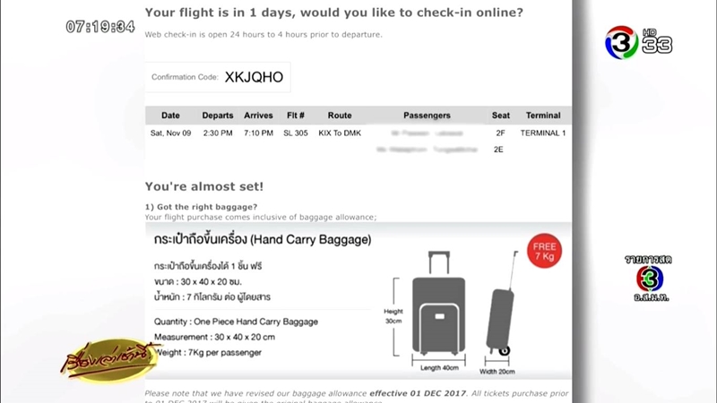Click the Hand Carry Baggage heading

tap(262, 240)
